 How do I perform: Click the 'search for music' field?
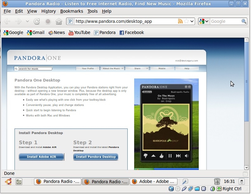pos(35,69)
